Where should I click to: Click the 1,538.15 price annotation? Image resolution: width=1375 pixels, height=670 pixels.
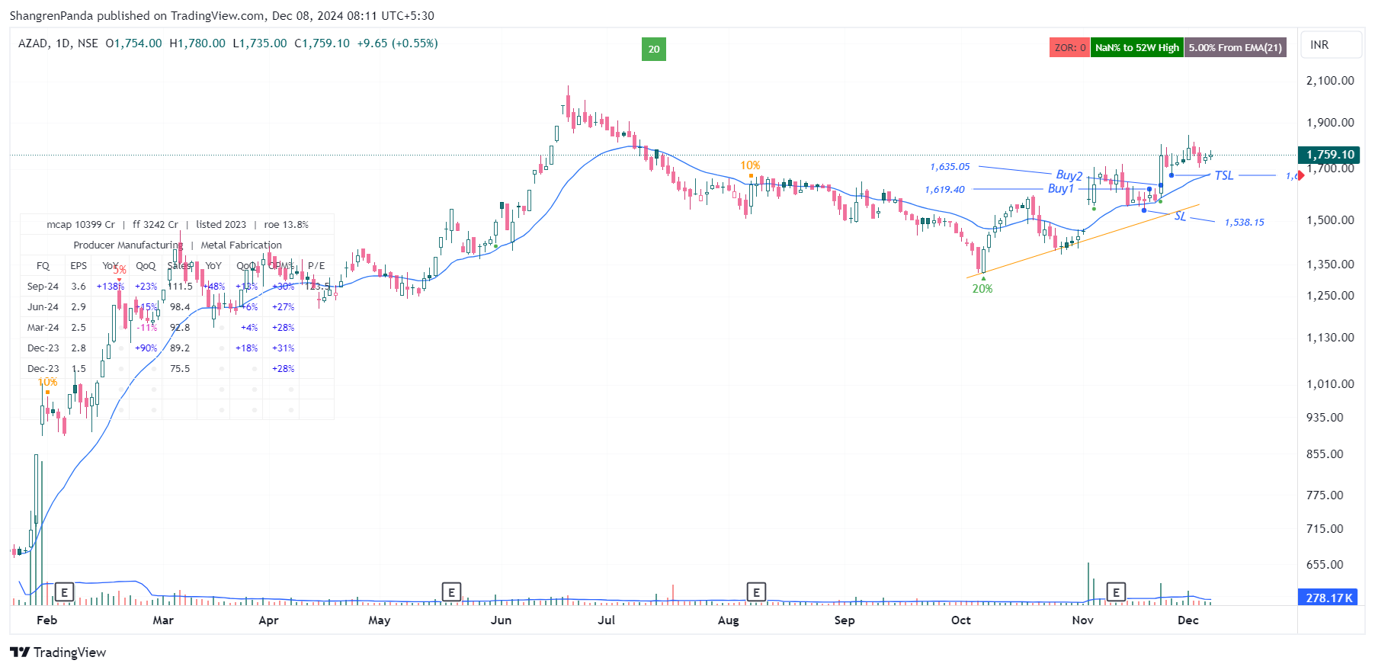click(x=1244, y=223)
